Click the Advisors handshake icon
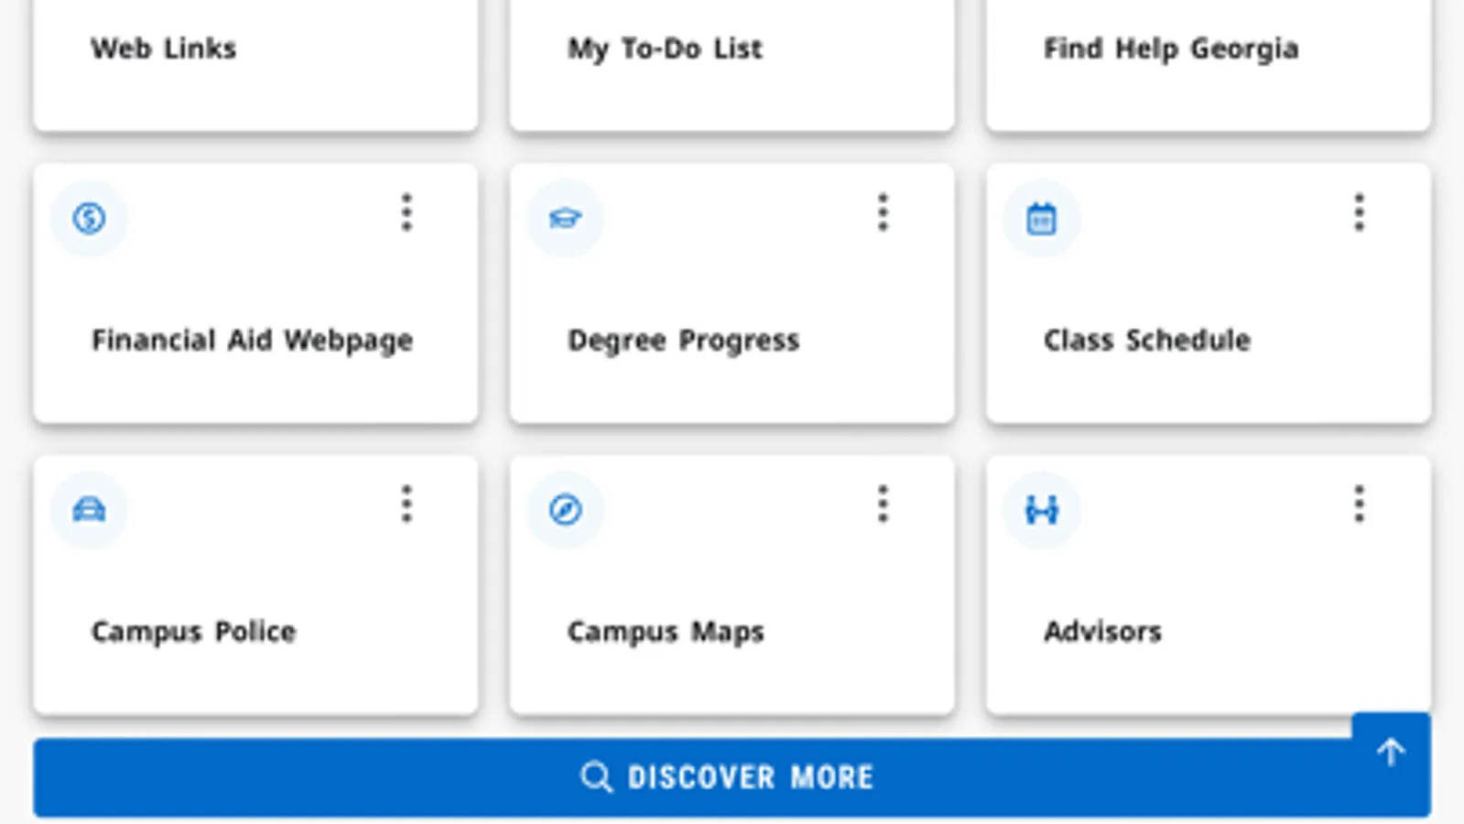The height and width of the screenshot is (824, 1464). click(x=1042, y=511)
